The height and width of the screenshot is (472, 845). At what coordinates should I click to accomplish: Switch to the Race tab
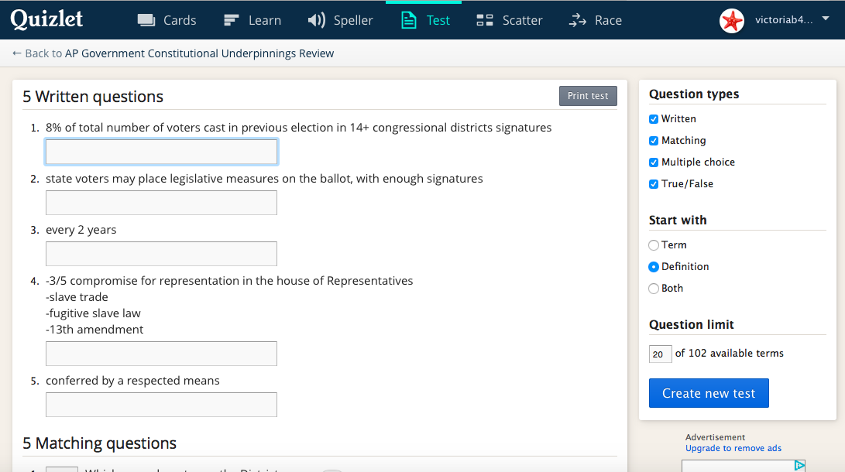pyautogui.click(x=608, y=20)
